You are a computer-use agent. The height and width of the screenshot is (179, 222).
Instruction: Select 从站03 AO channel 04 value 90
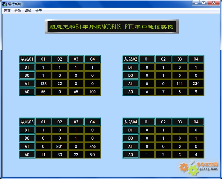coord(93,155)
